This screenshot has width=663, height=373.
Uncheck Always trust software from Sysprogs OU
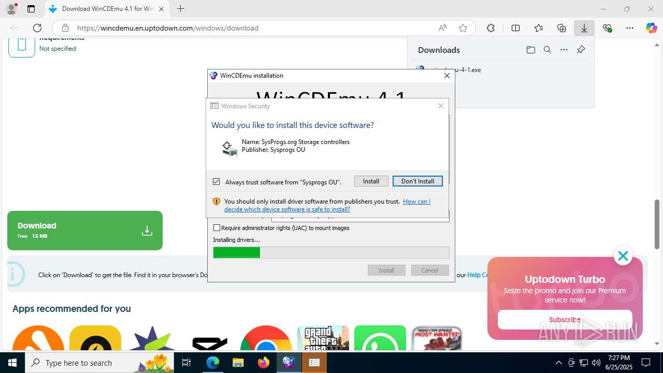point(217,182)
